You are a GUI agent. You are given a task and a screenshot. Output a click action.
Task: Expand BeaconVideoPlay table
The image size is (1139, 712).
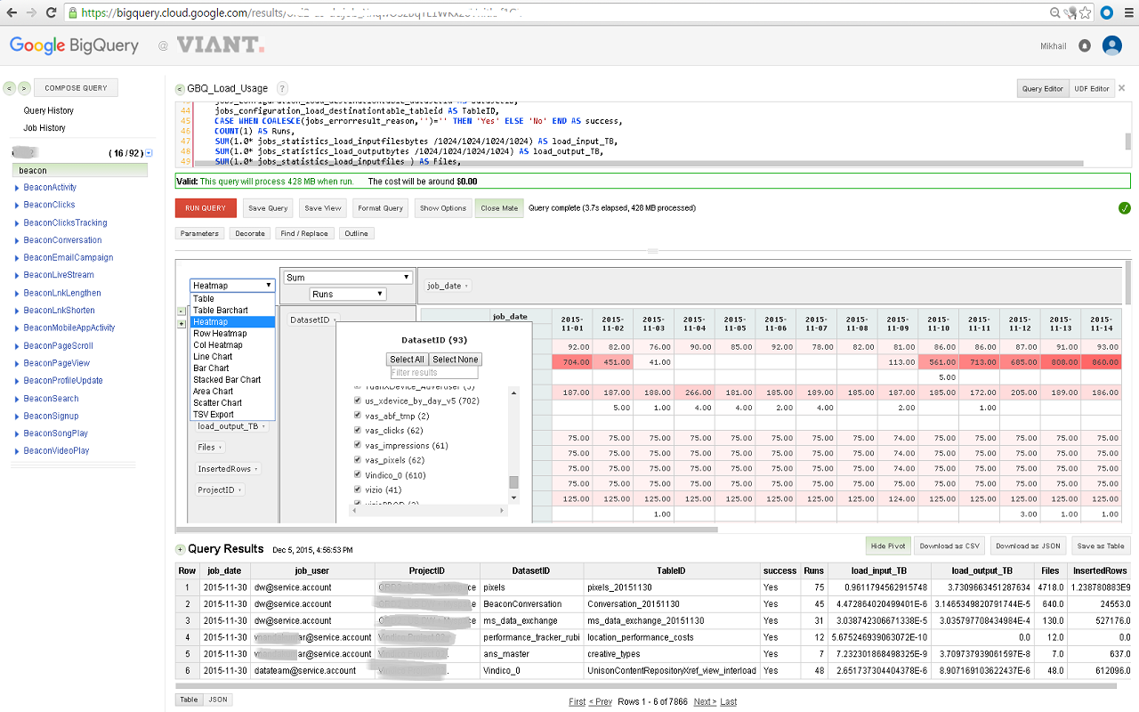point(17,451)
